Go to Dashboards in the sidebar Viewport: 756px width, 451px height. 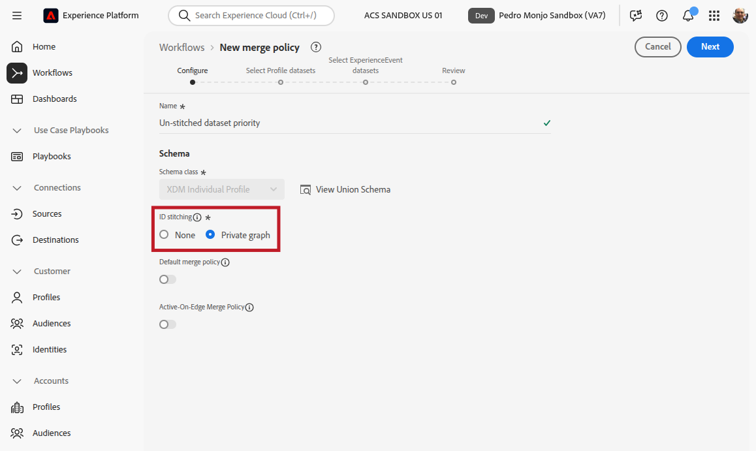click(x=54, y=99)
